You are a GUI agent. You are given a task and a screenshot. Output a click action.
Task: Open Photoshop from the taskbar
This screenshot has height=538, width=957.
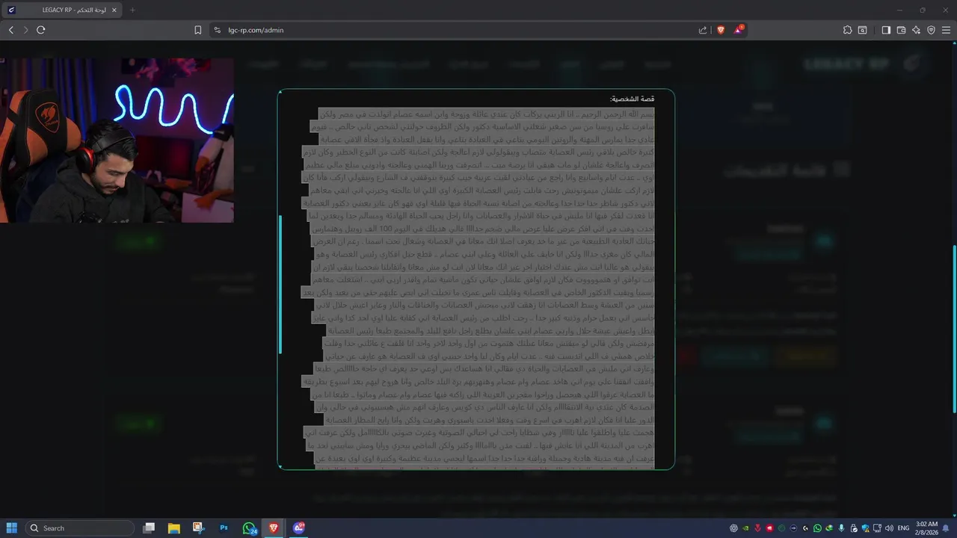coord(223,528)
